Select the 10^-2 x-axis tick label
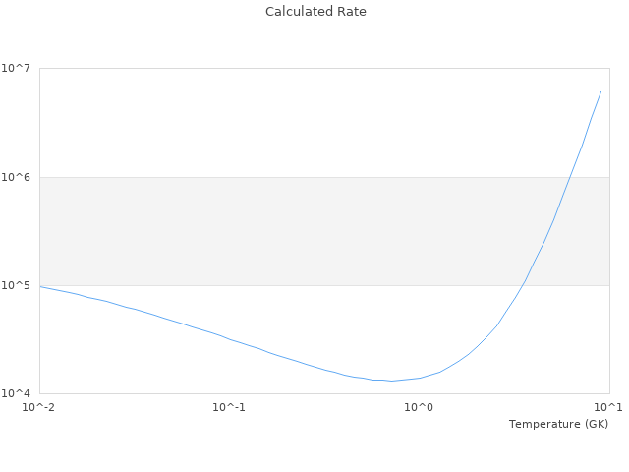 point(39,407)
